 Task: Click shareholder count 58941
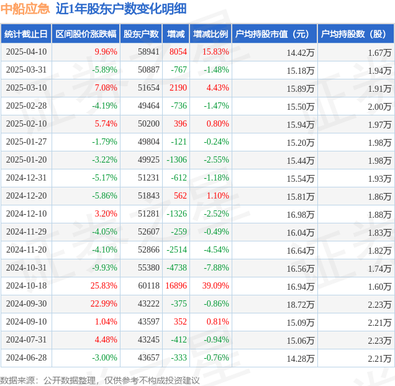[148, 52]
